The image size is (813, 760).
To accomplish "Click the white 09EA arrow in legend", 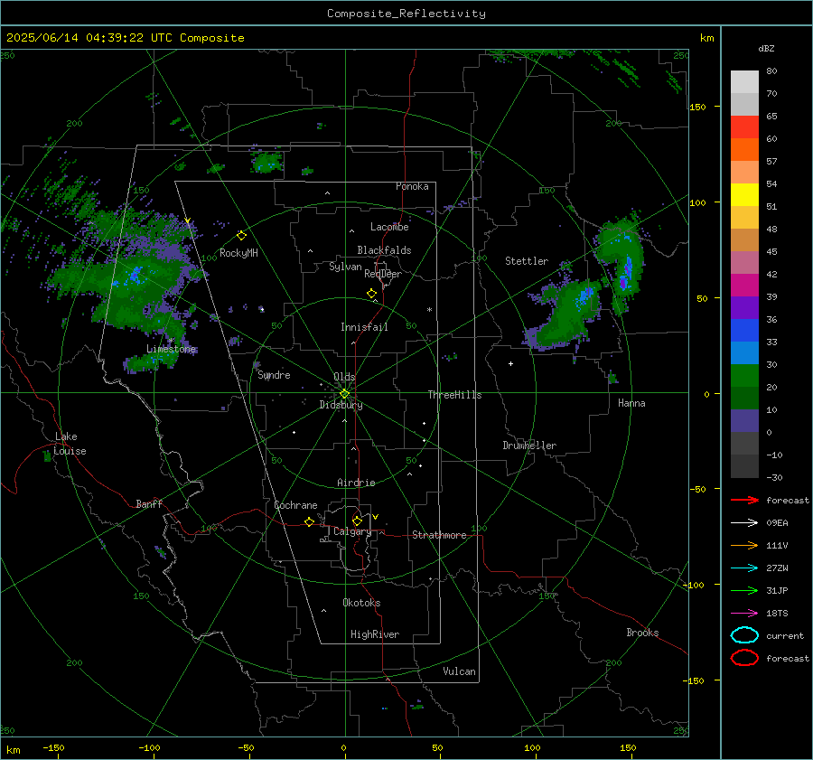I will pos(744,522).
